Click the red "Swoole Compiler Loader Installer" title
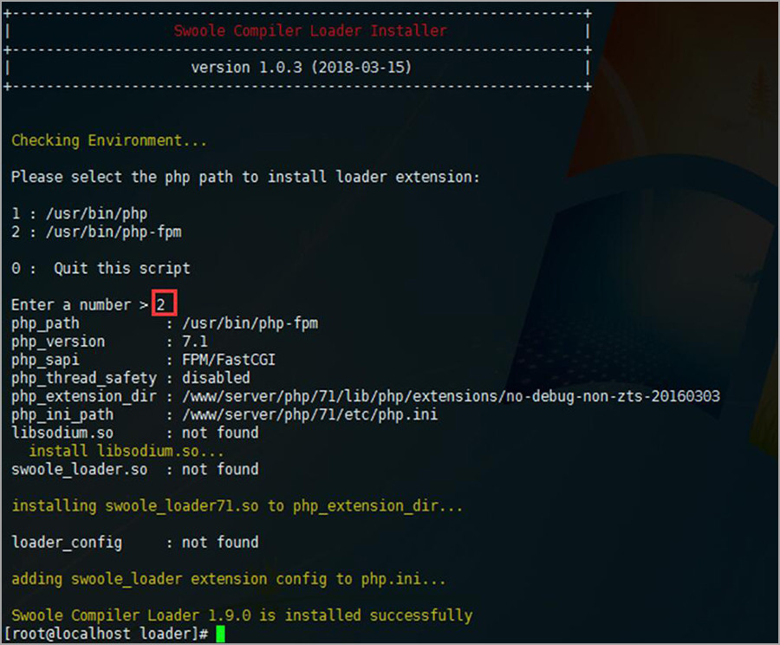This screenshot has width=780, height=645. [x=310, y=31]
